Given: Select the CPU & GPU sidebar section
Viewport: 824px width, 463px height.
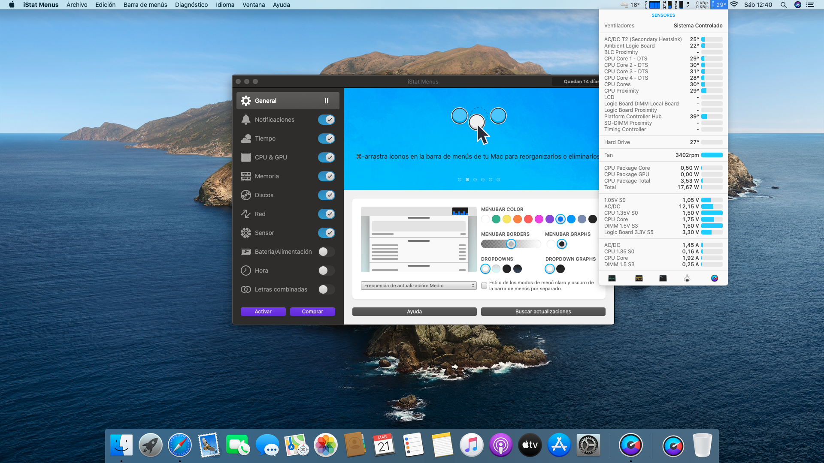Looking at the screenshot, I should pos(271,157).
